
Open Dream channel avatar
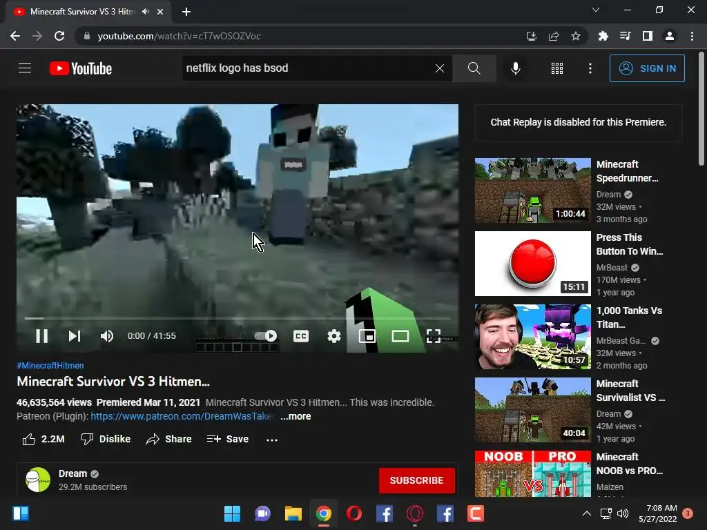pos(38,480)
